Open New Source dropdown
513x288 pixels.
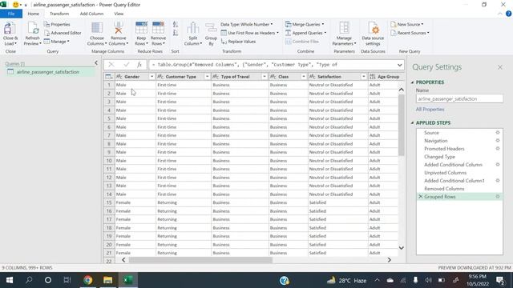tap(407, 25)
